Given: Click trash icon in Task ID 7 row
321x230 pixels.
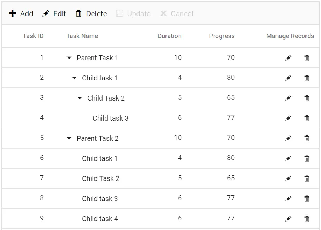Looking at the screenshot, I should (307, 178).
